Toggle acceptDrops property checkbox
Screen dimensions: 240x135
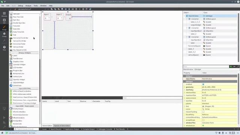coord(203,120)
